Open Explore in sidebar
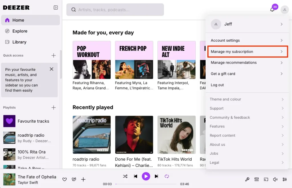 pyautogui.click(x=31, y=31)
